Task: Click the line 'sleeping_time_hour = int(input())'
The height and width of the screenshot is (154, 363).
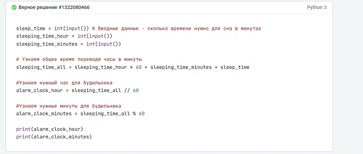Action: tap(64, 36)
